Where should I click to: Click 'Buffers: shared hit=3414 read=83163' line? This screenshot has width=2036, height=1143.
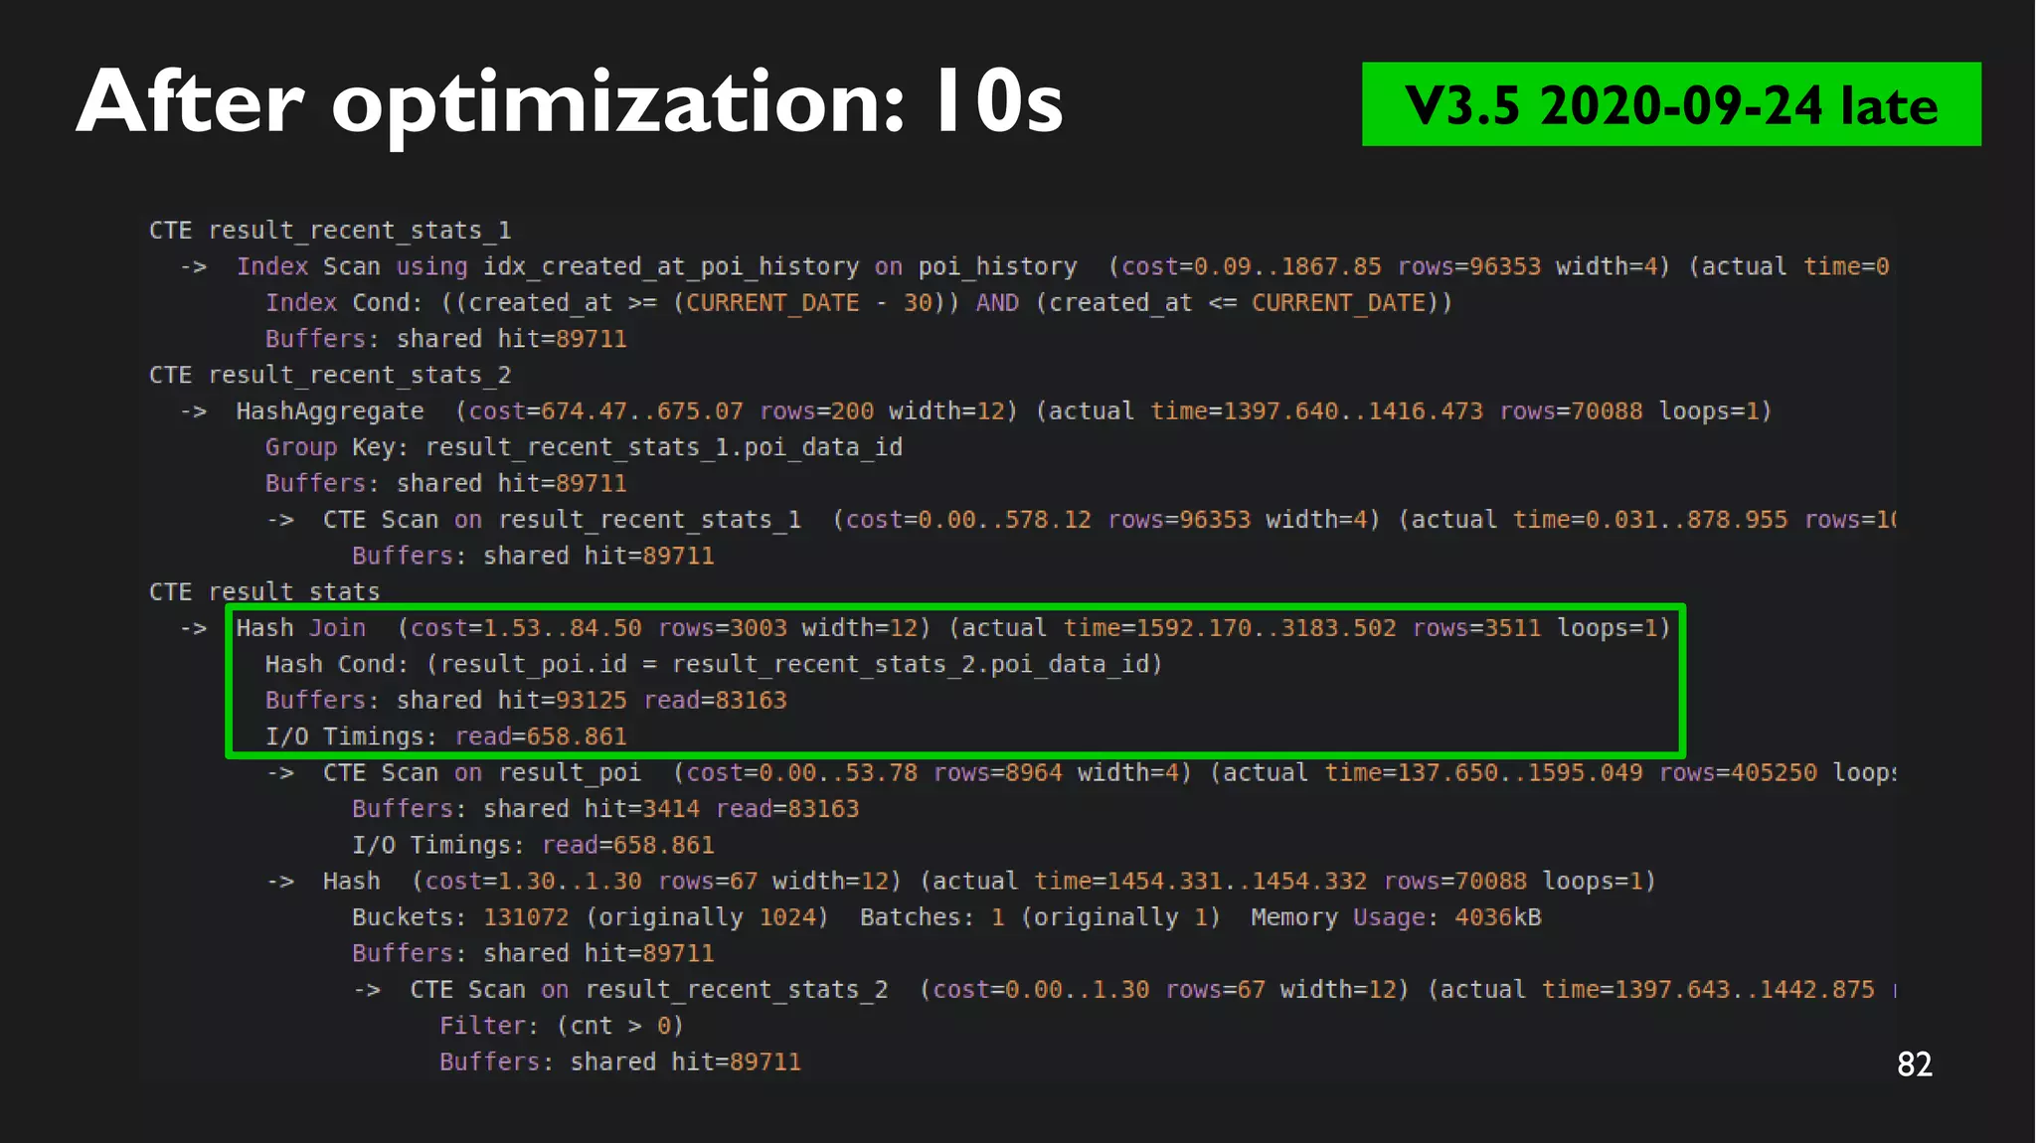[x=605, y=809]
